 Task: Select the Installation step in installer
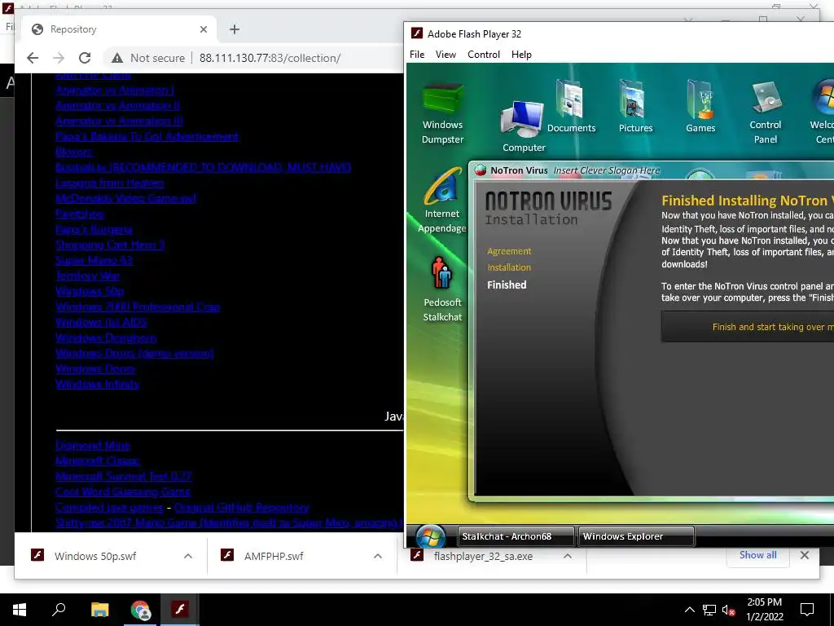pos(509,267)
